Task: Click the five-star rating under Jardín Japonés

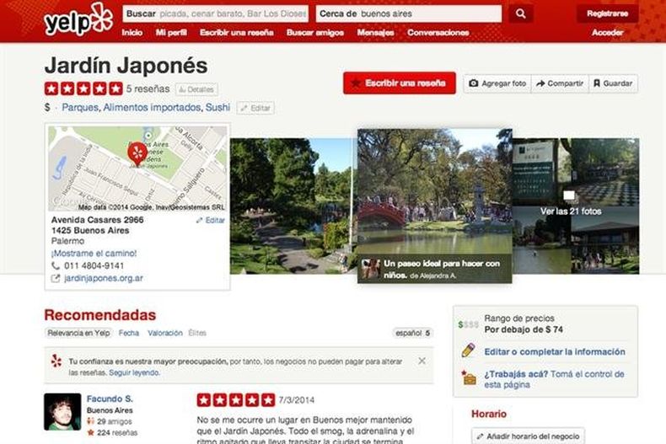Action: [x=83, y=88]
